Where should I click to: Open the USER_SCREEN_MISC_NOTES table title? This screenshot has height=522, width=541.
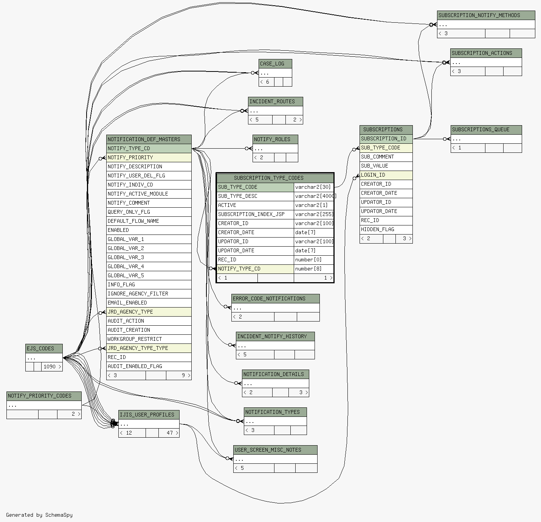point(275,450)
